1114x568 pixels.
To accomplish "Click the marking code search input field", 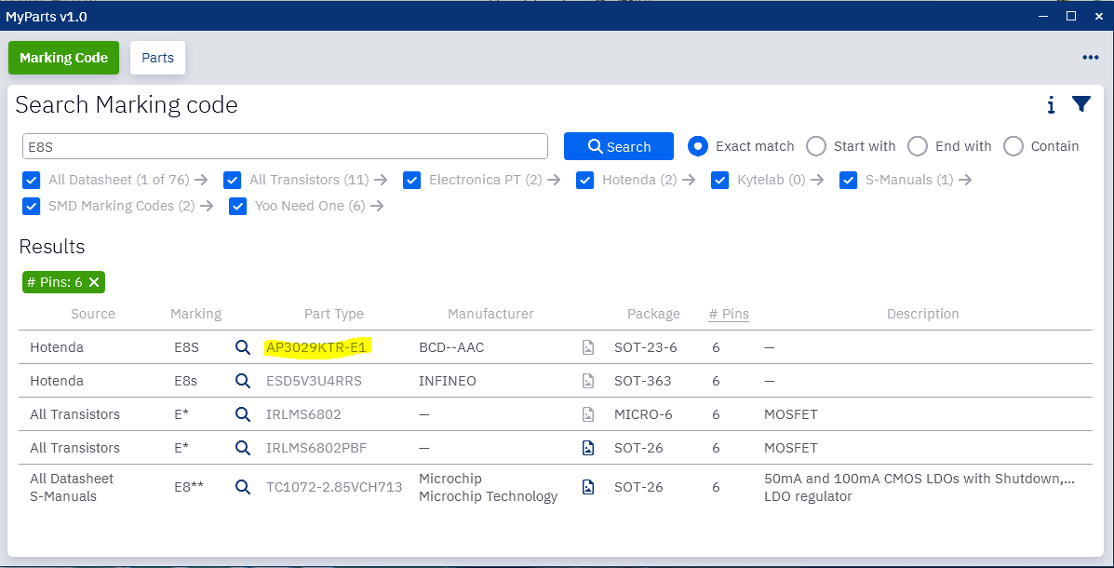I will (285, 146).
